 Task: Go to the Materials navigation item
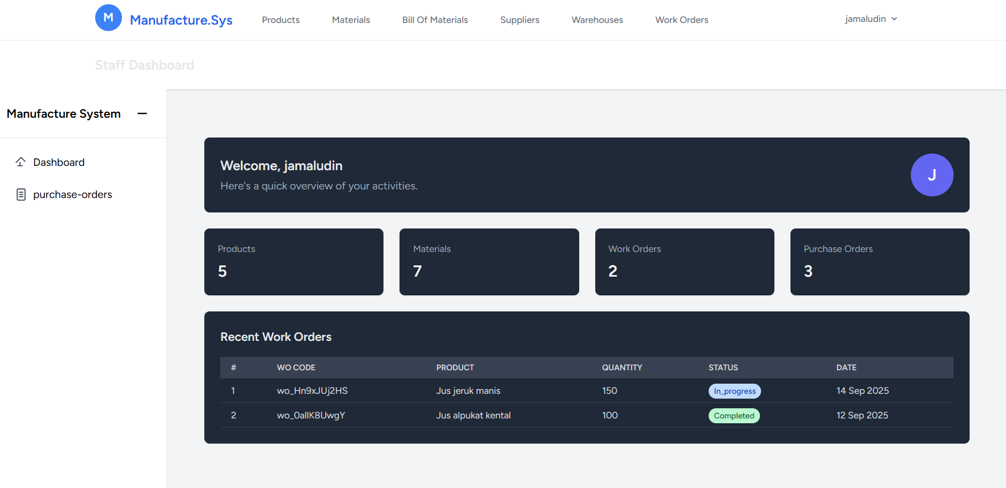click(x=351, y=20)
